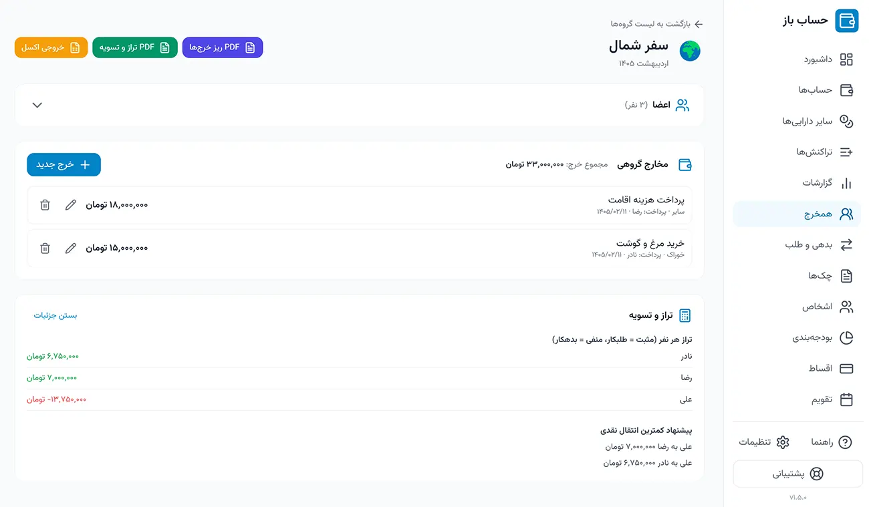Click the تنظیمات settings link

(765, 442)
